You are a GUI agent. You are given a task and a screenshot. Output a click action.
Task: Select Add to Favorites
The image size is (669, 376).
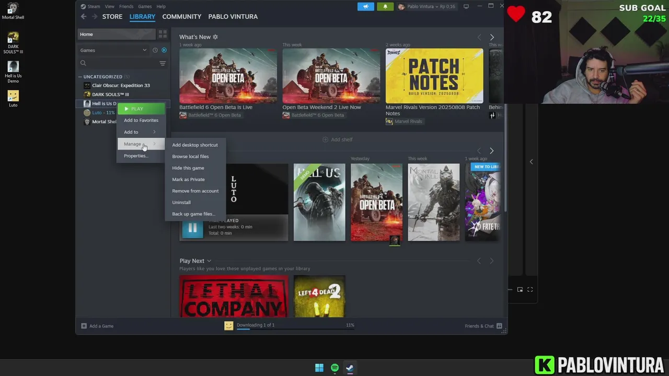141,120
